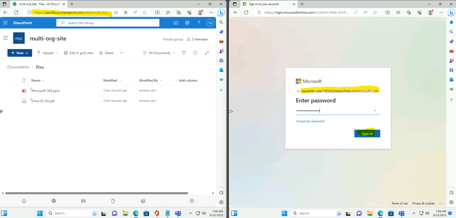Click the Share button in library toolbar
Image resolution: width=456 pixels, height=218 pixels.
click(x=106, y=53)
